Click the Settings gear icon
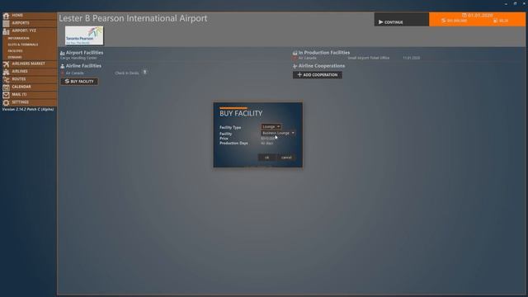 tap(6, 102)
